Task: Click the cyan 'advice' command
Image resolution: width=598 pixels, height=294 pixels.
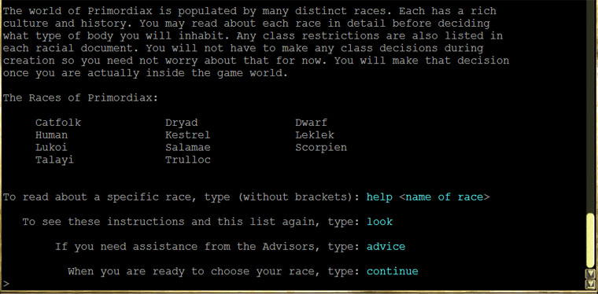Action: 386,246
